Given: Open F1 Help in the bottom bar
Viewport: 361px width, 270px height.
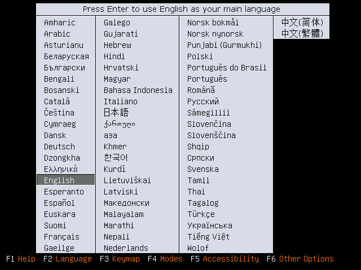Looking at the screenshot, I should pos(21,259).
